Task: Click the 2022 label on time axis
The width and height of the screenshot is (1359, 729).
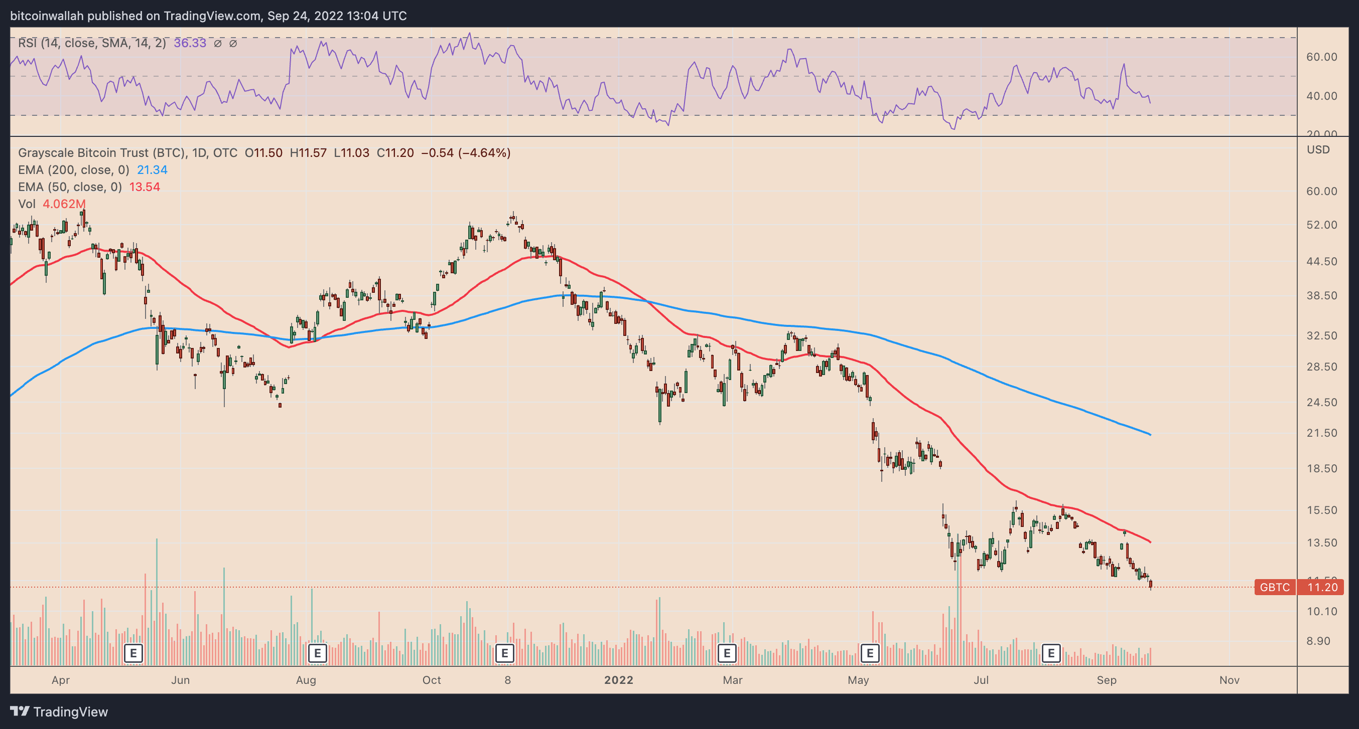Action: [x=618, y=680]
